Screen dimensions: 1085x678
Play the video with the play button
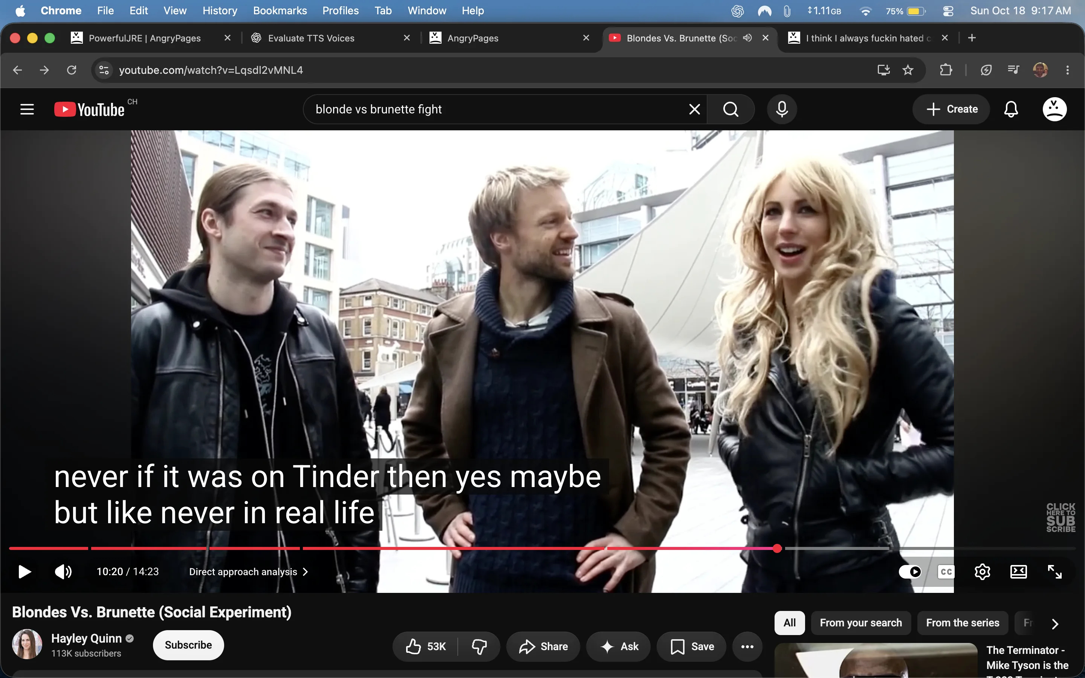(x=24, y=572)
